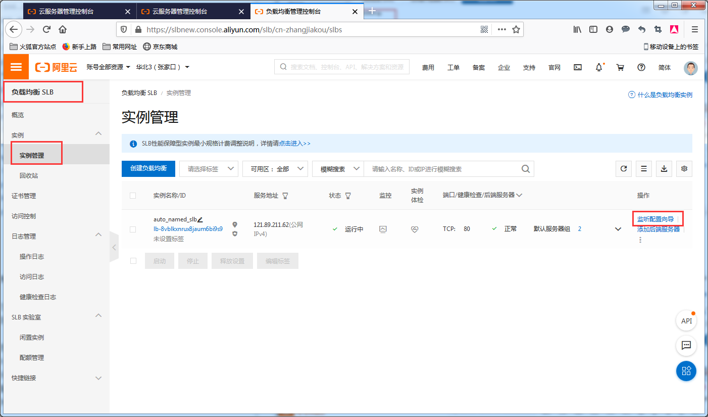708x417 pixels.
Task: Open the notifications bell
Action: pos(599,67)
